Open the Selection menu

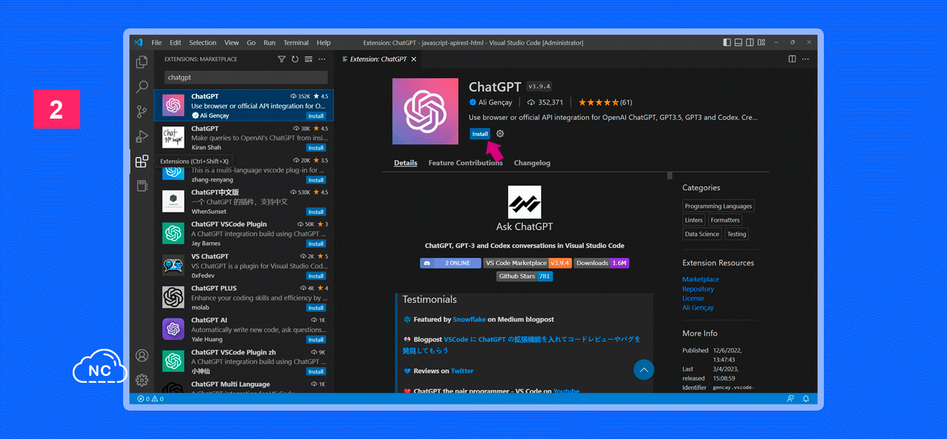coord(203,43)
